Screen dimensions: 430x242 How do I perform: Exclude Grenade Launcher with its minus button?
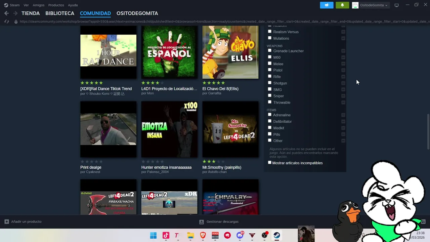click(343, 51)
